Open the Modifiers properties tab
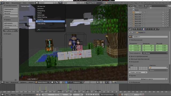The image size is (171, 96). (x=149, y=29)
